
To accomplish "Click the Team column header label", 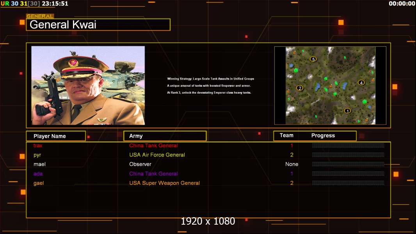I will 286,135.
